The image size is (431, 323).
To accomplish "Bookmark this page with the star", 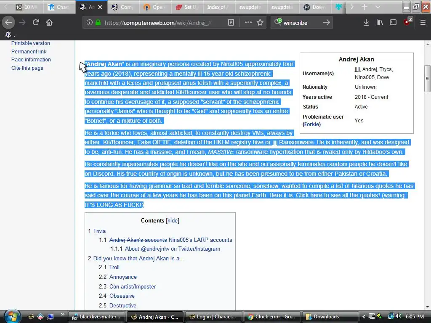I will (260, 23).
